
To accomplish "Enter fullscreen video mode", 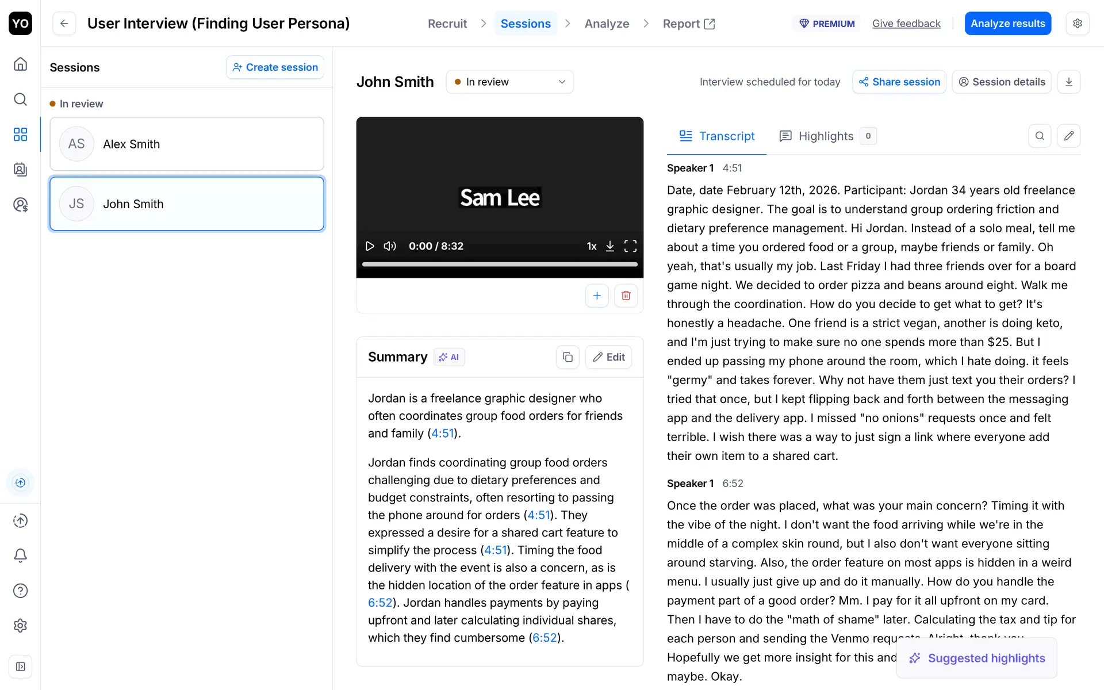I will coord(630,246).
